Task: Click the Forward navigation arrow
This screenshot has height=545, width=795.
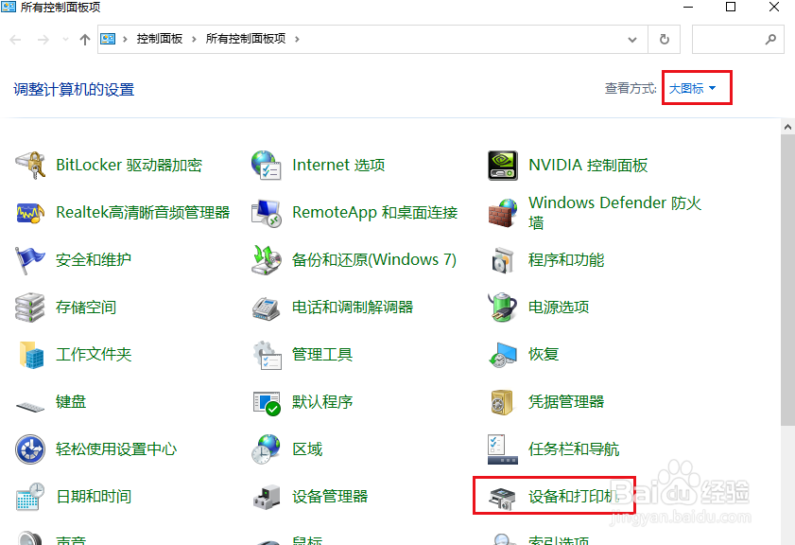Action: (x=43, y=39)
